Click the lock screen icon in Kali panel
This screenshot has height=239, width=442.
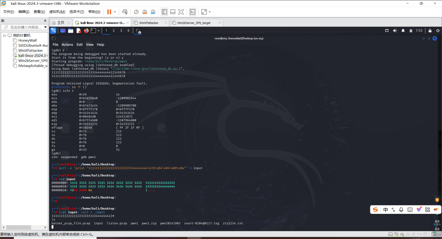click(x=430, y=31)
